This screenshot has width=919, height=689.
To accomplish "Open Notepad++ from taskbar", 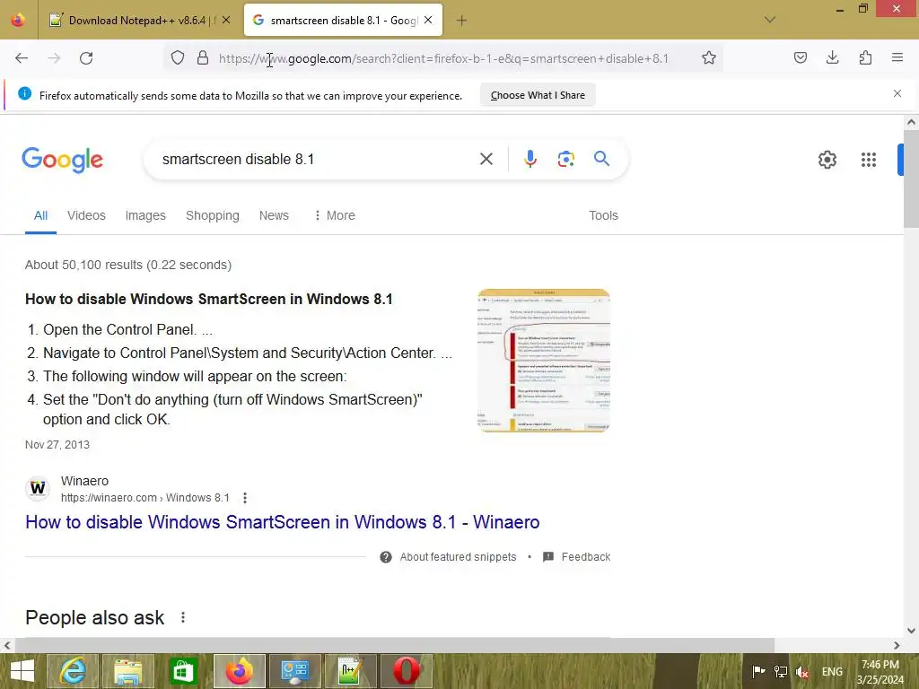I will (351, 671).
